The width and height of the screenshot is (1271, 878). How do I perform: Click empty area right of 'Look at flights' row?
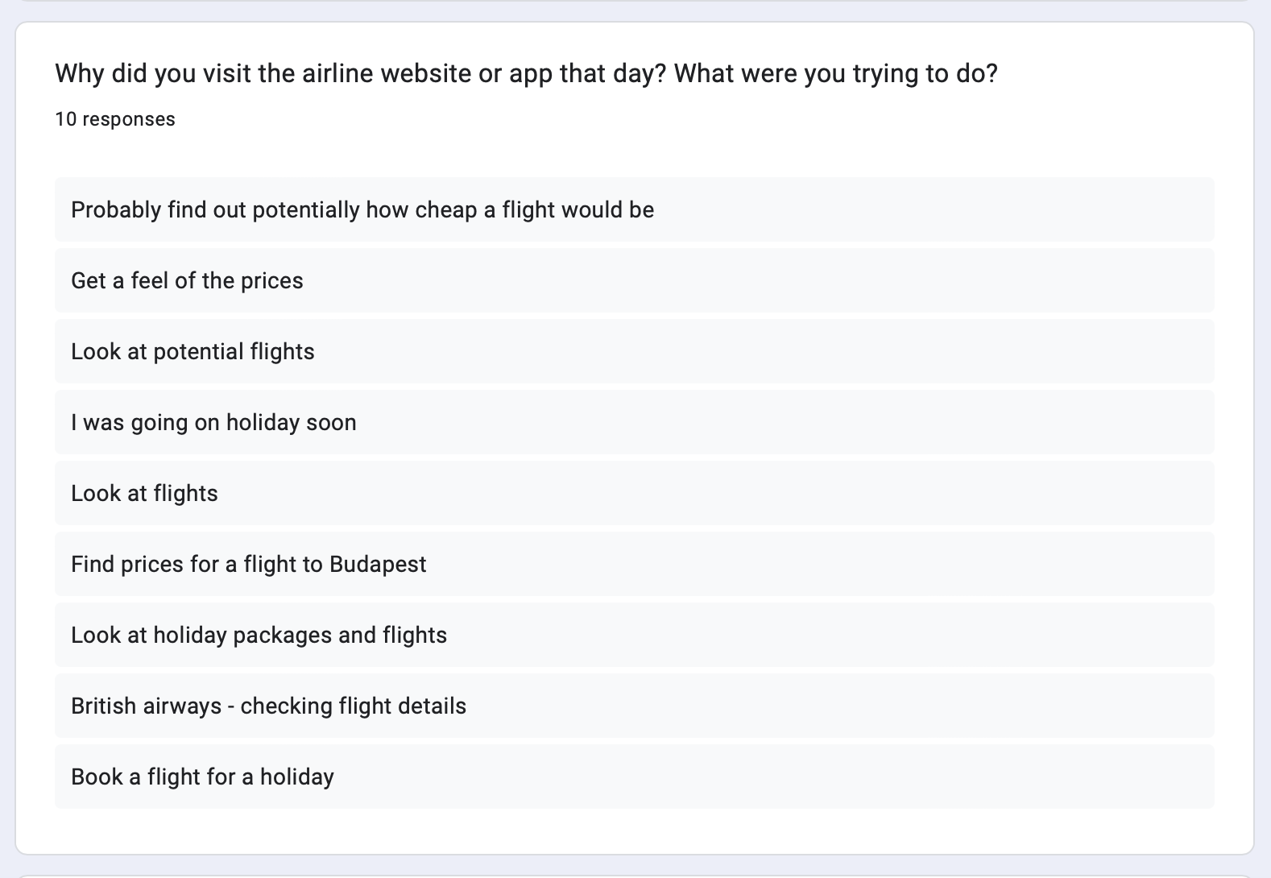tap(725, 493)
